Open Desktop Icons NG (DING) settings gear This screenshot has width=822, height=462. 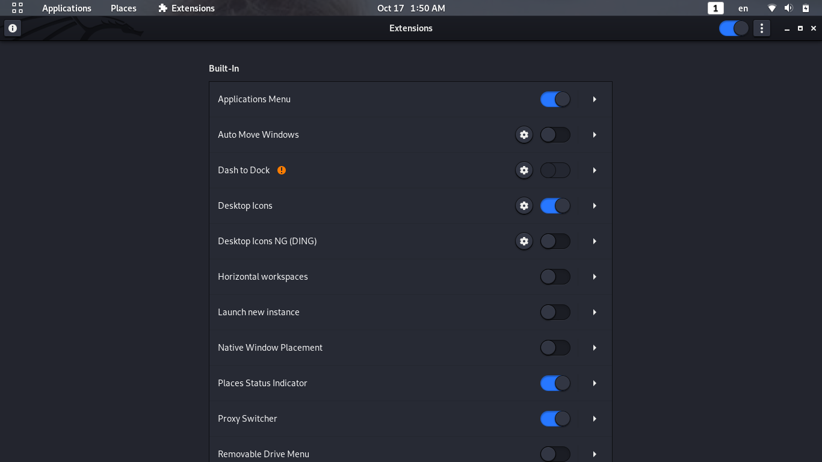(x=524, y=241)
